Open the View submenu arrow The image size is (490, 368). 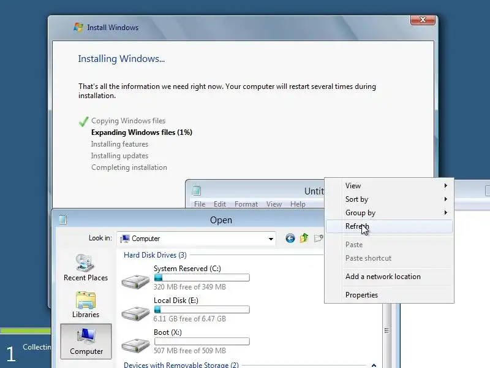(x=446, y=186)
